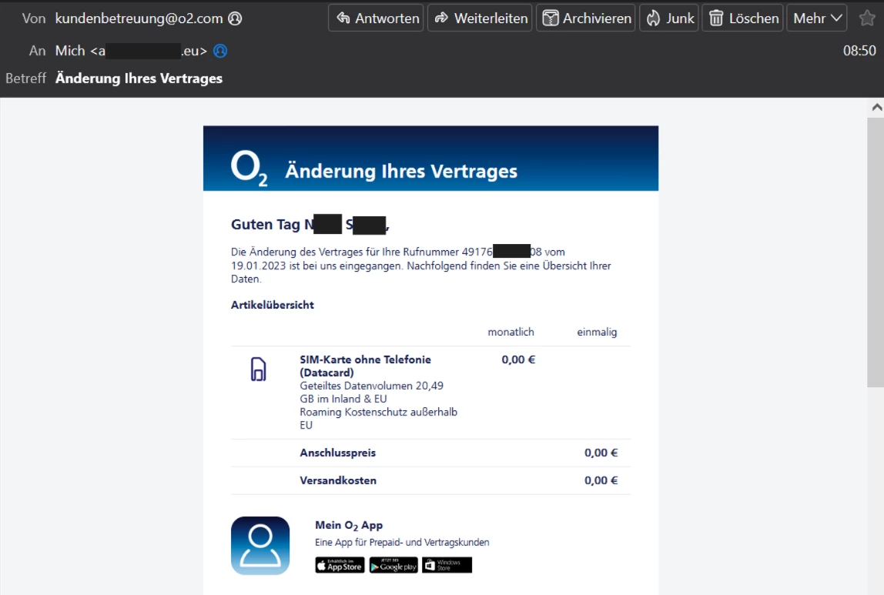Image resolution: width=884 pixels, height=595 pixels.
Task: Open the App Store badge
Action: (x=340, y=565)
